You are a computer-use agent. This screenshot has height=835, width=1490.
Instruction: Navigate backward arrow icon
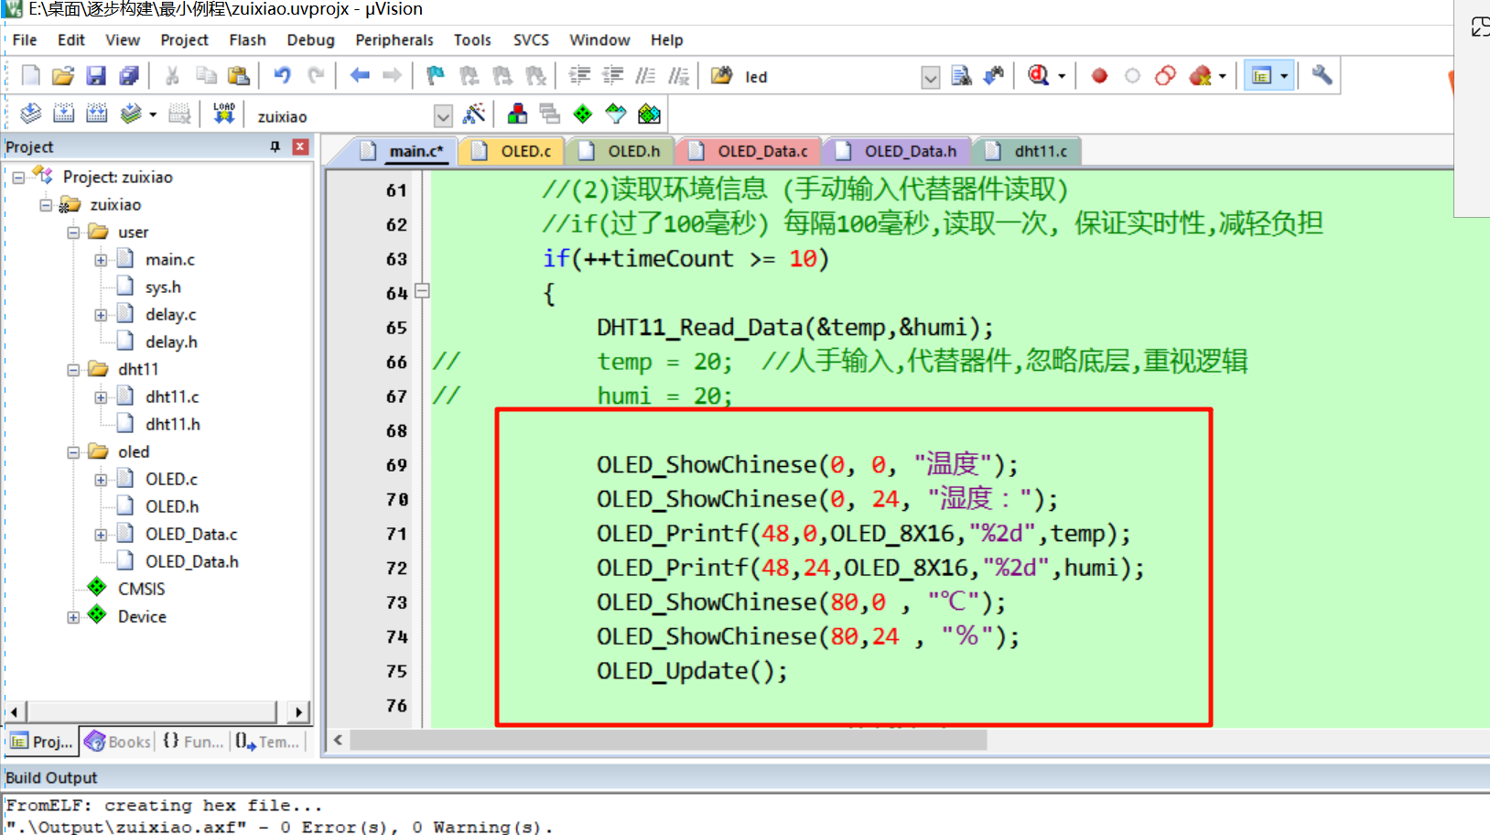(360, 76)
